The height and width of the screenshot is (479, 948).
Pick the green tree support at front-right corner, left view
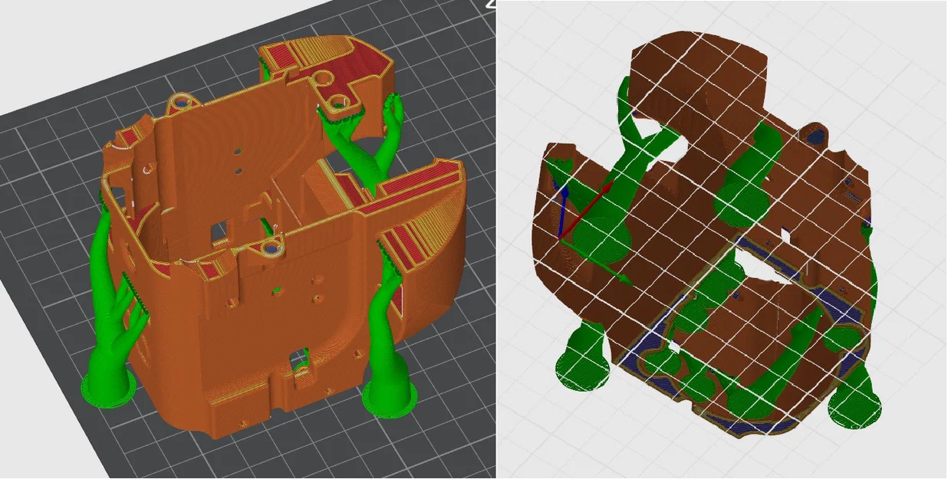389,330
